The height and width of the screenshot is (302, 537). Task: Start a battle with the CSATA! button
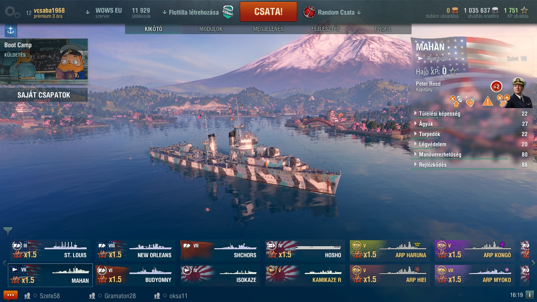(268, 11)
